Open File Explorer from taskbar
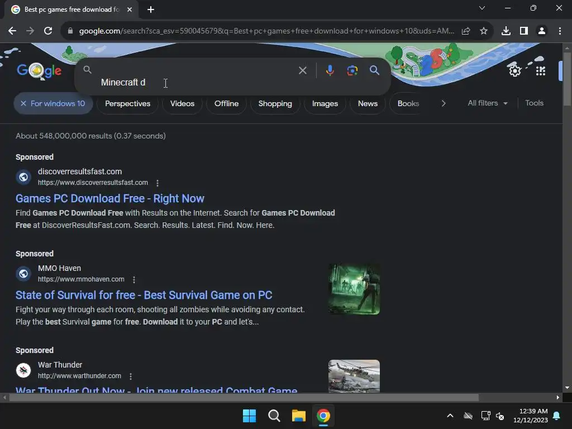Screen dimensions: 572x429 click(x=298, y=416)
